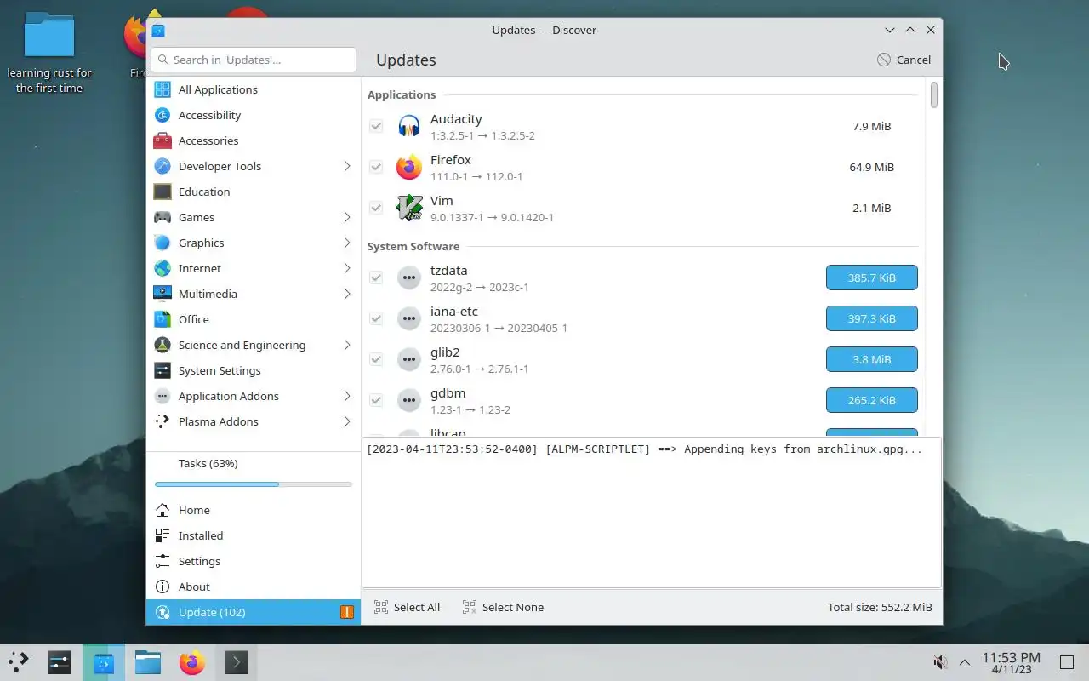Click the Education chalkboard icon
The height and width of the screenshot is (681, 1089).
click(x=162, y=192)
